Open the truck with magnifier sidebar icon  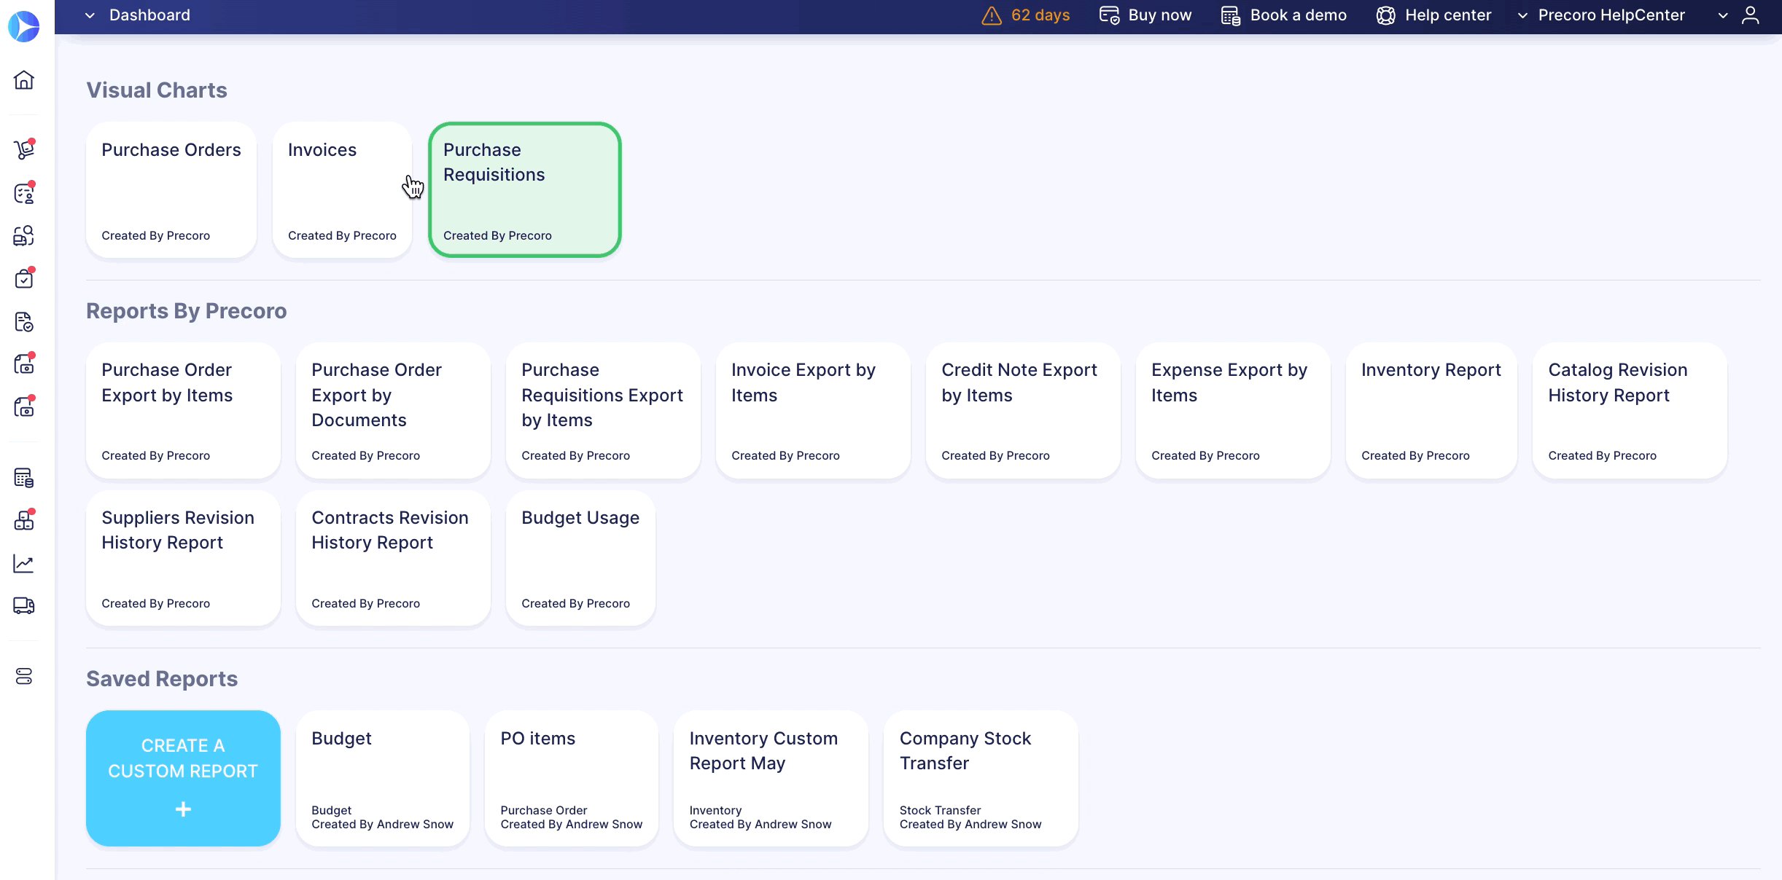(x=24, y=236)
